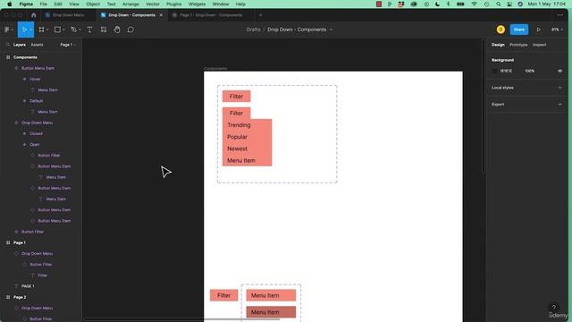Select the Comment tool
This screenshot has width=572, height=322.
tap(130, 30)
